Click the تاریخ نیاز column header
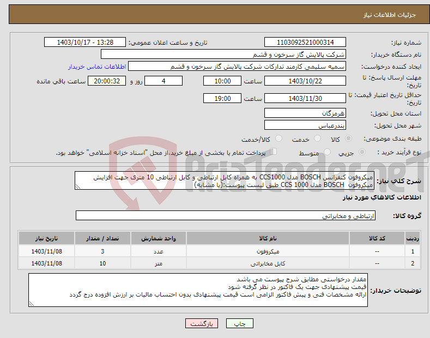Viewport: 430px width, 338px height. 47,238
